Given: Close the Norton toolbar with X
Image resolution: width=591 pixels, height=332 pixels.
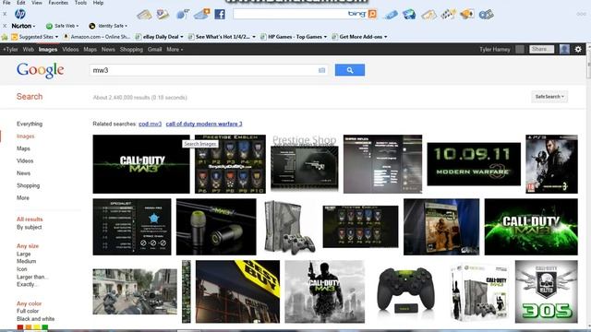Looking at the screenshot, I should tap(5, 26).
